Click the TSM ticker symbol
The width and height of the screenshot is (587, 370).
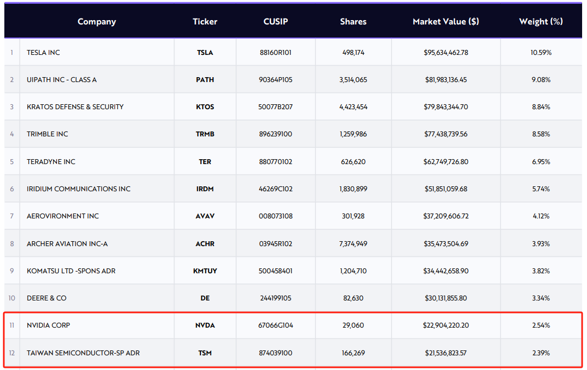click(205, 353)
